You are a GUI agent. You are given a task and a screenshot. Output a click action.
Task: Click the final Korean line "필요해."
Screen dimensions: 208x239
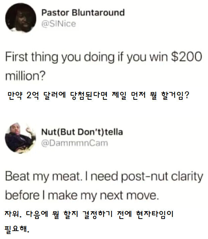point(17,230)
